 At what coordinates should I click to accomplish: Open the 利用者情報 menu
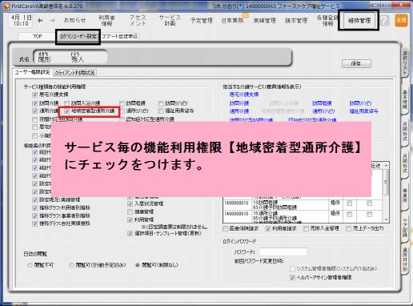[x=106, y=21]
